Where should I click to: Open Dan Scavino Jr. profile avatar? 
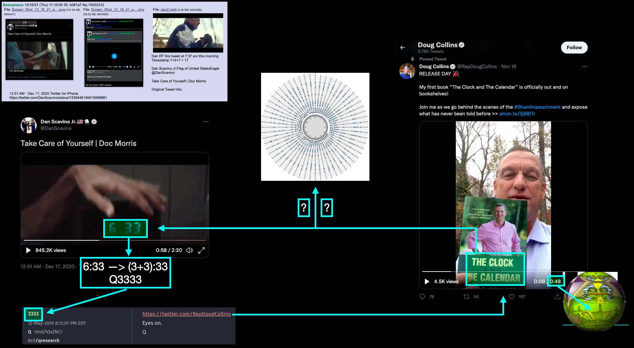tap(29, 125)
